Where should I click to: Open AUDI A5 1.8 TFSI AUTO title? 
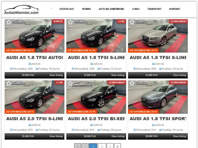click(x=34, y=58)
